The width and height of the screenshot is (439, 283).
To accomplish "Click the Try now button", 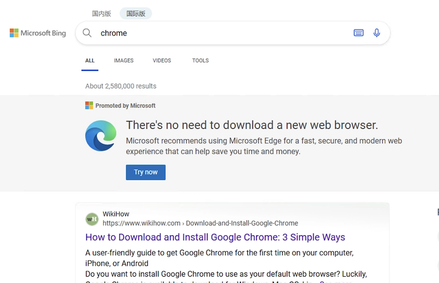I will pos(145,173).
